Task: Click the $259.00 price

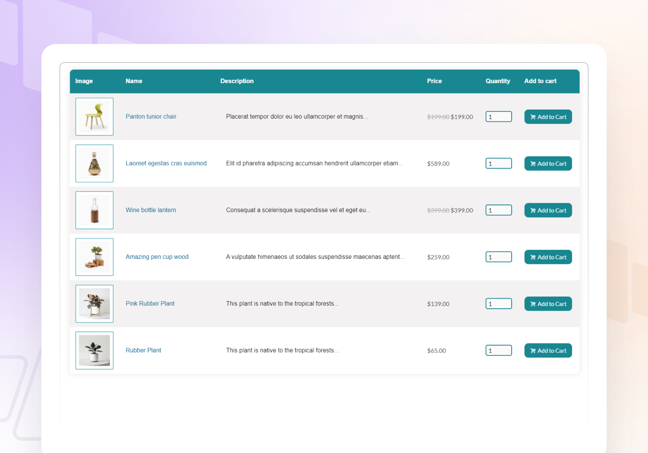Action: click(438, 257)
